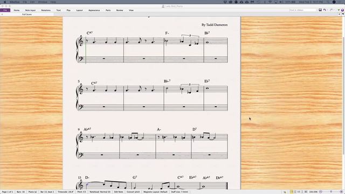Click the Undo arrow icon
Image resolution: width=345 pixels, height=194 pixels.
coord(325,10)
